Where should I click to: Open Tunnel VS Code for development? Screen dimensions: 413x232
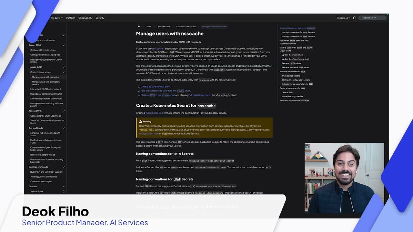click(47, 122)
